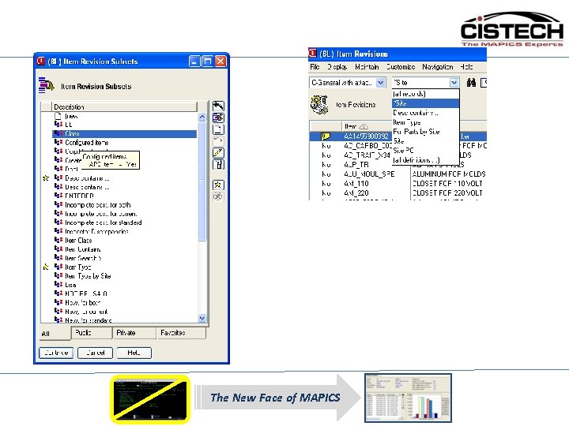Click the greyed-out remove favorite toolbar icon
The image size is (569, 426).
[x=218, y=196]
